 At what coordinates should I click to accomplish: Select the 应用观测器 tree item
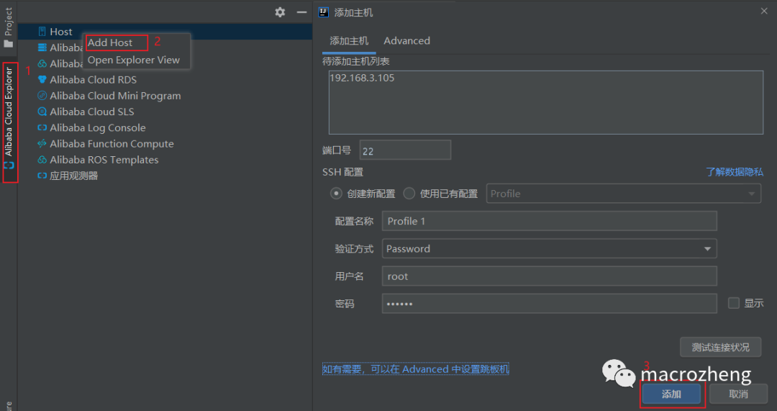(73, 176)
